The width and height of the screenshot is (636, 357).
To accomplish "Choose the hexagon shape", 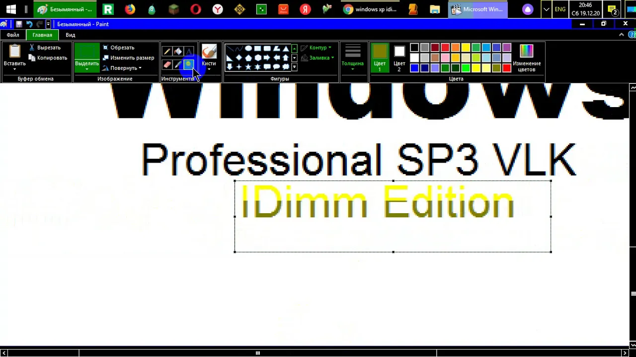I will coord(258,58).
